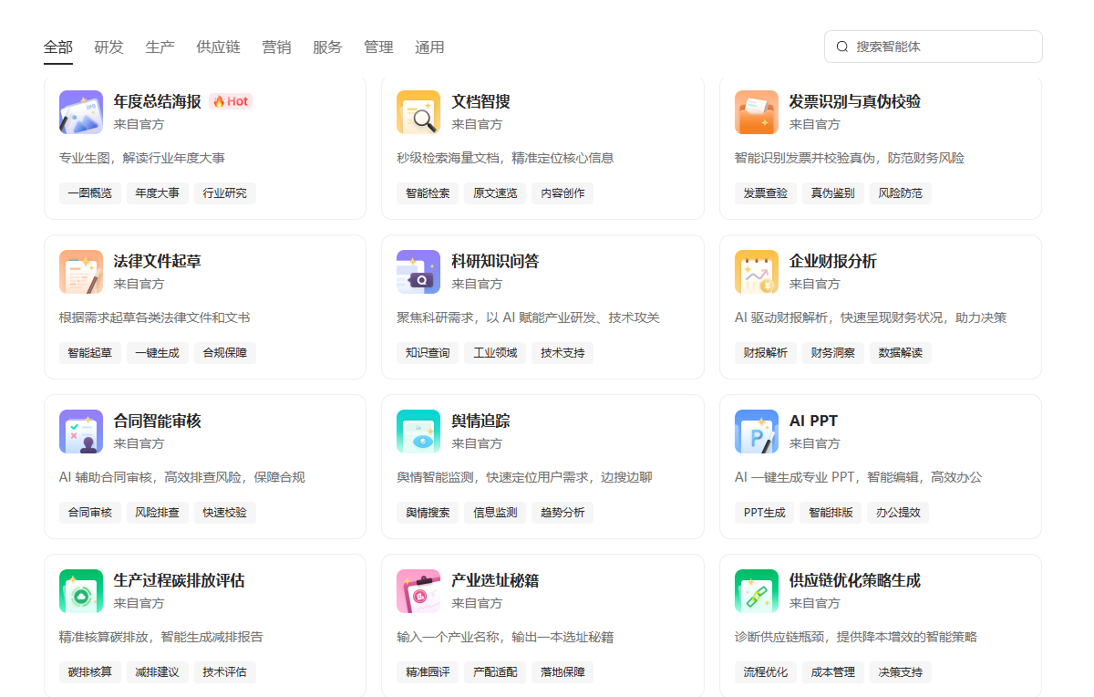Switch to the 研发 tab
1094x697 pixels.
point(109,47)
